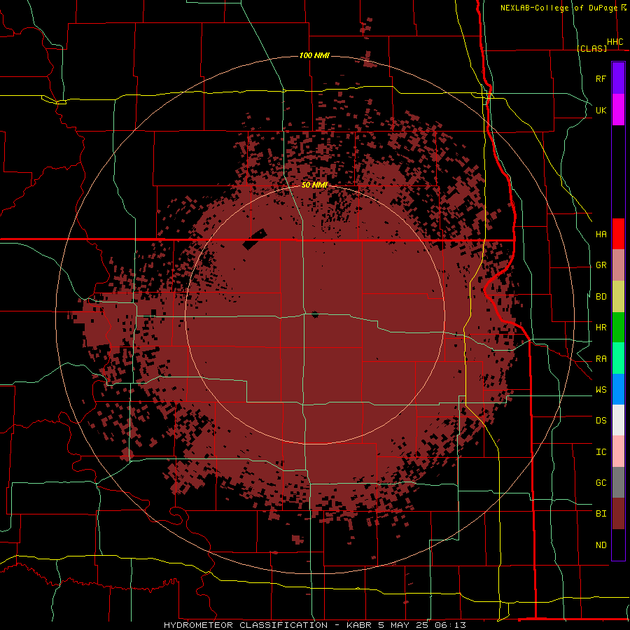Click the ND black legend swatch
The image size is (630, 630).
(x=618, y=545)
